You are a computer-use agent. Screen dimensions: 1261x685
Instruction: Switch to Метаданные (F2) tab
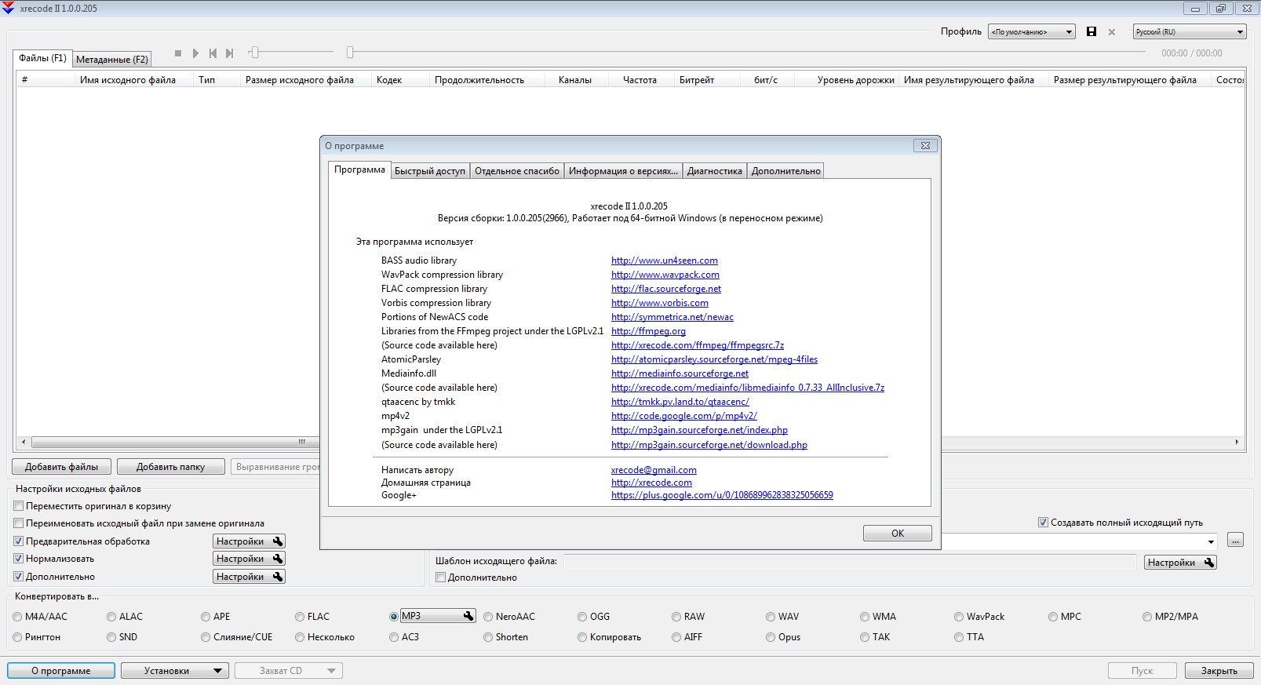pos(112,59)
